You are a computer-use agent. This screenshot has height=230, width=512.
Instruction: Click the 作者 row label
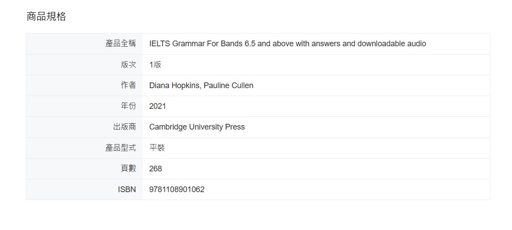click(x=128, y=85)
